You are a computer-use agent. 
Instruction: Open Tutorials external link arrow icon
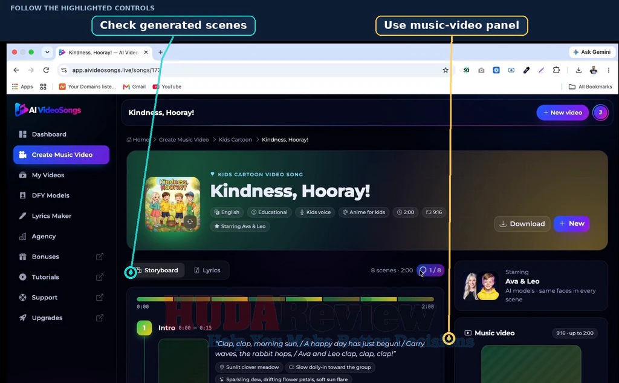100,277
